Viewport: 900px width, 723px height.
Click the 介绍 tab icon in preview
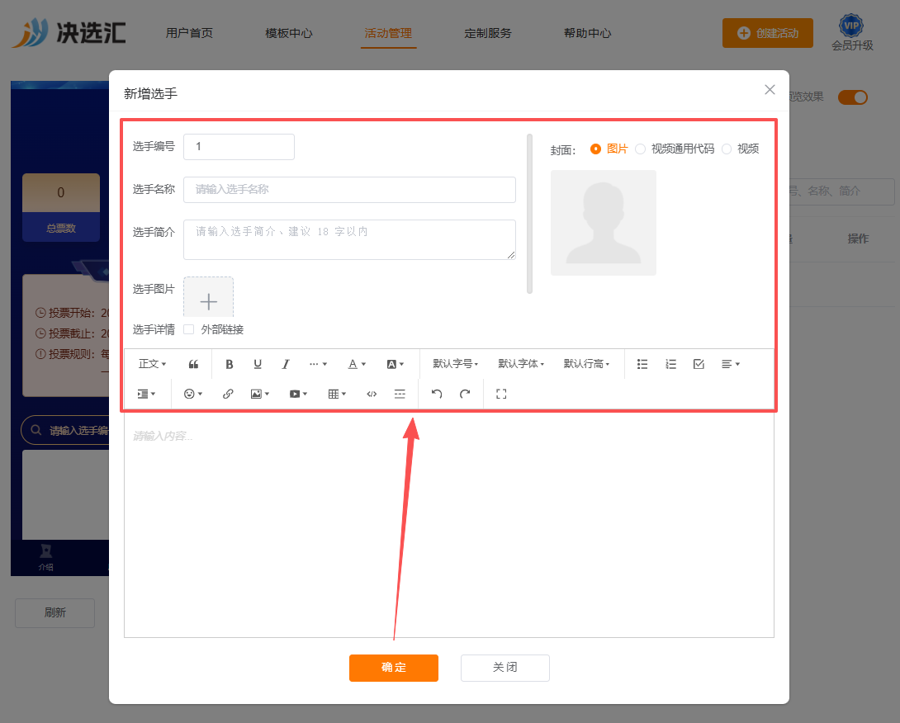(46, 558)
